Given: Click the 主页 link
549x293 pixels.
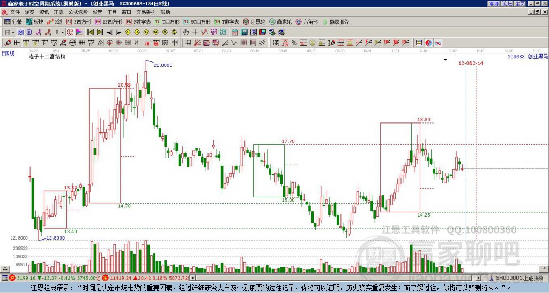Looking at the screenshot, I should tap(520, 4).
